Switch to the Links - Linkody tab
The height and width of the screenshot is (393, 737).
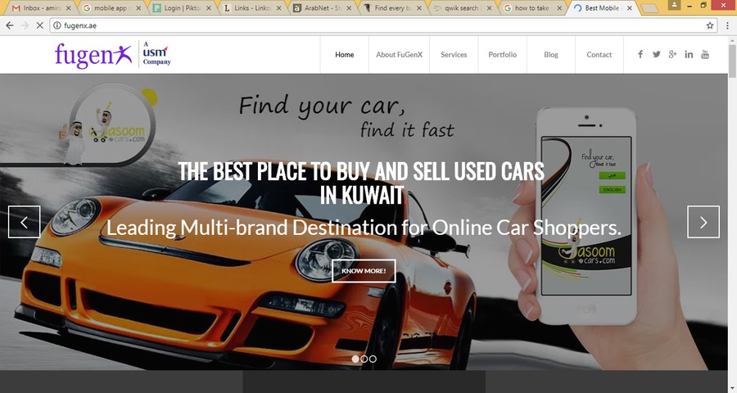pyautogui.click(x=252, y=8)
